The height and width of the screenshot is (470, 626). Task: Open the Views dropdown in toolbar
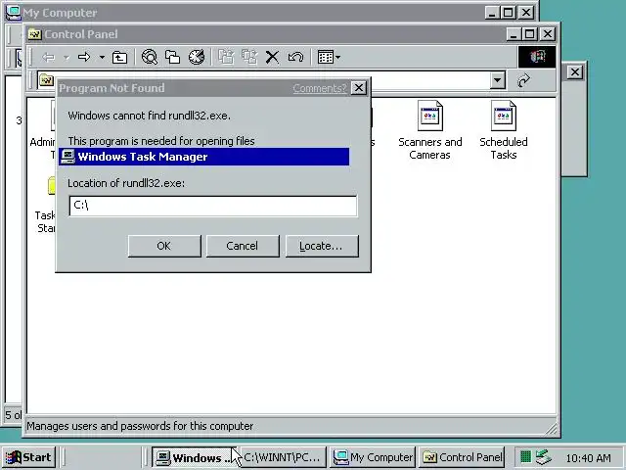click(329, 57)
